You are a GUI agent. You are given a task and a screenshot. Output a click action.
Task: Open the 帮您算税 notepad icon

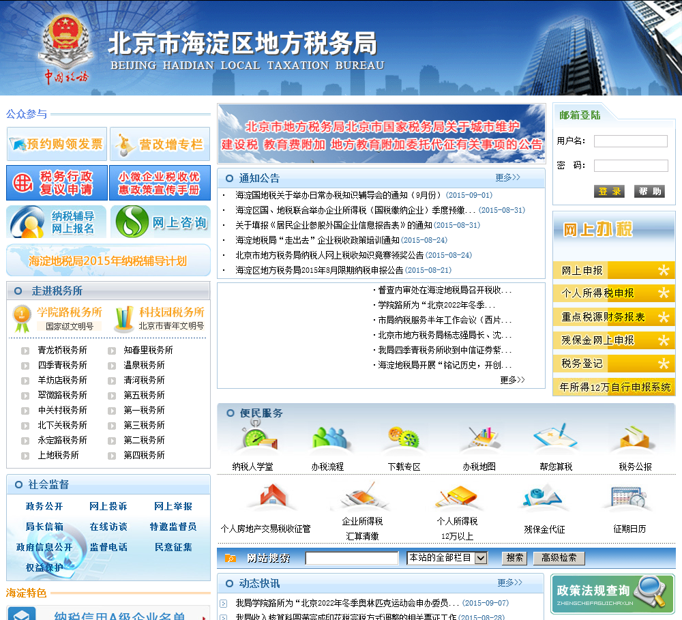point(555,437)
